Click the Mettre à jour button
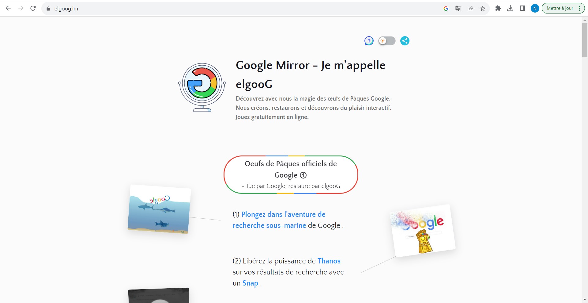This screenshot has height=303, width=588. tap(560, 8)
